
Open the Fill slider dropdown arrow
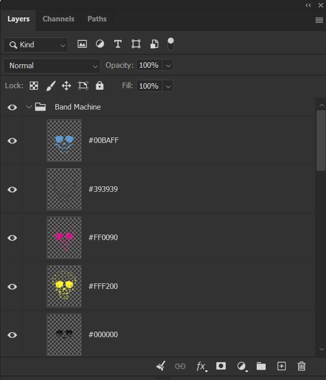tap(168, 86)
